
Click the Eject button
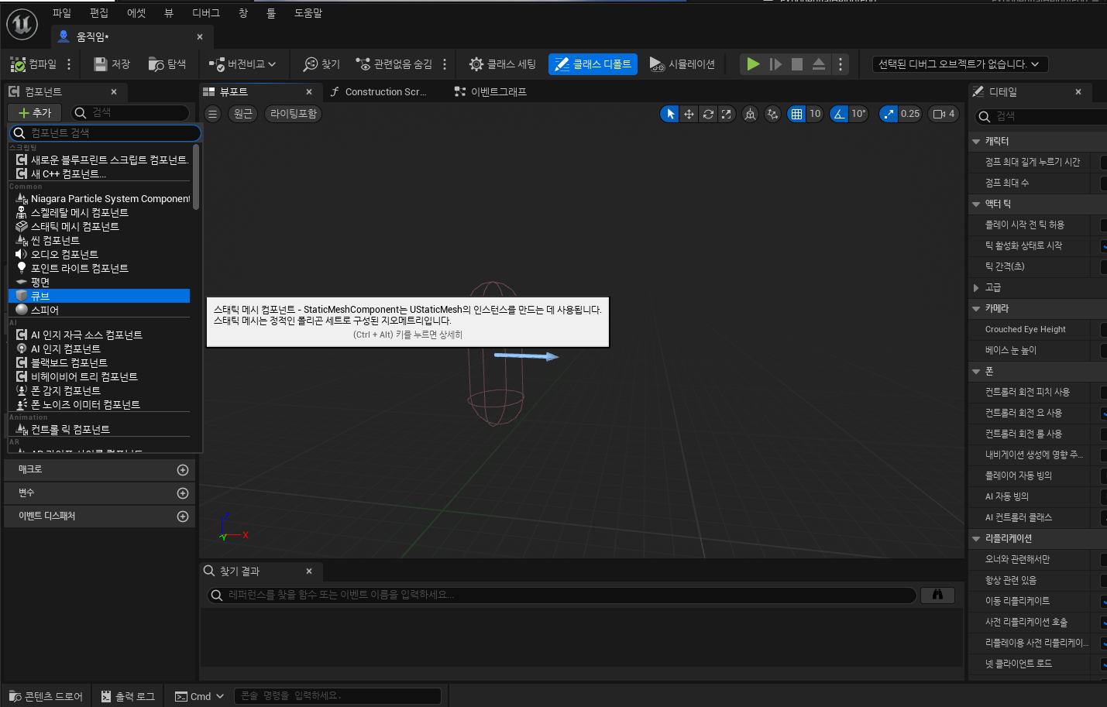pyautogui.click(x=819, y=64)
